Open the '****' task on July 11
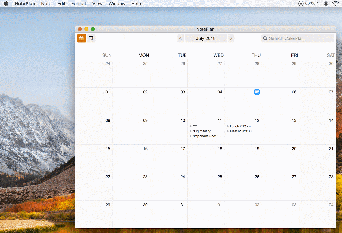Screen dimensions: 342x233 pos(195,126)
